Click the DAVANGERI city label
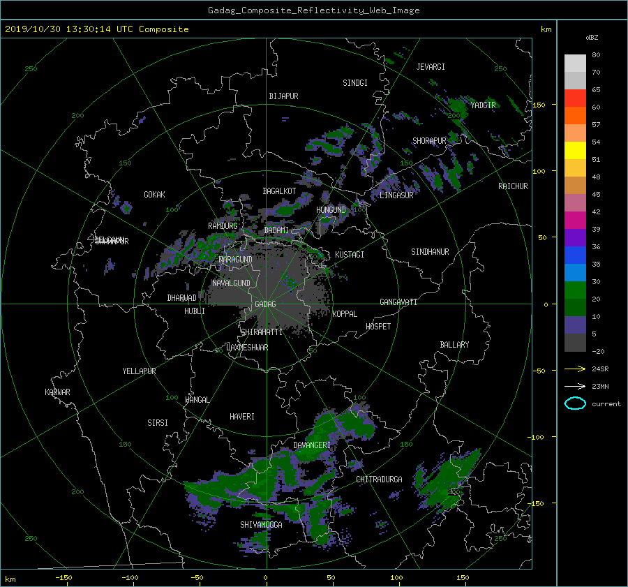The height and width of the screenshot is (587, 628). [312, 445]
